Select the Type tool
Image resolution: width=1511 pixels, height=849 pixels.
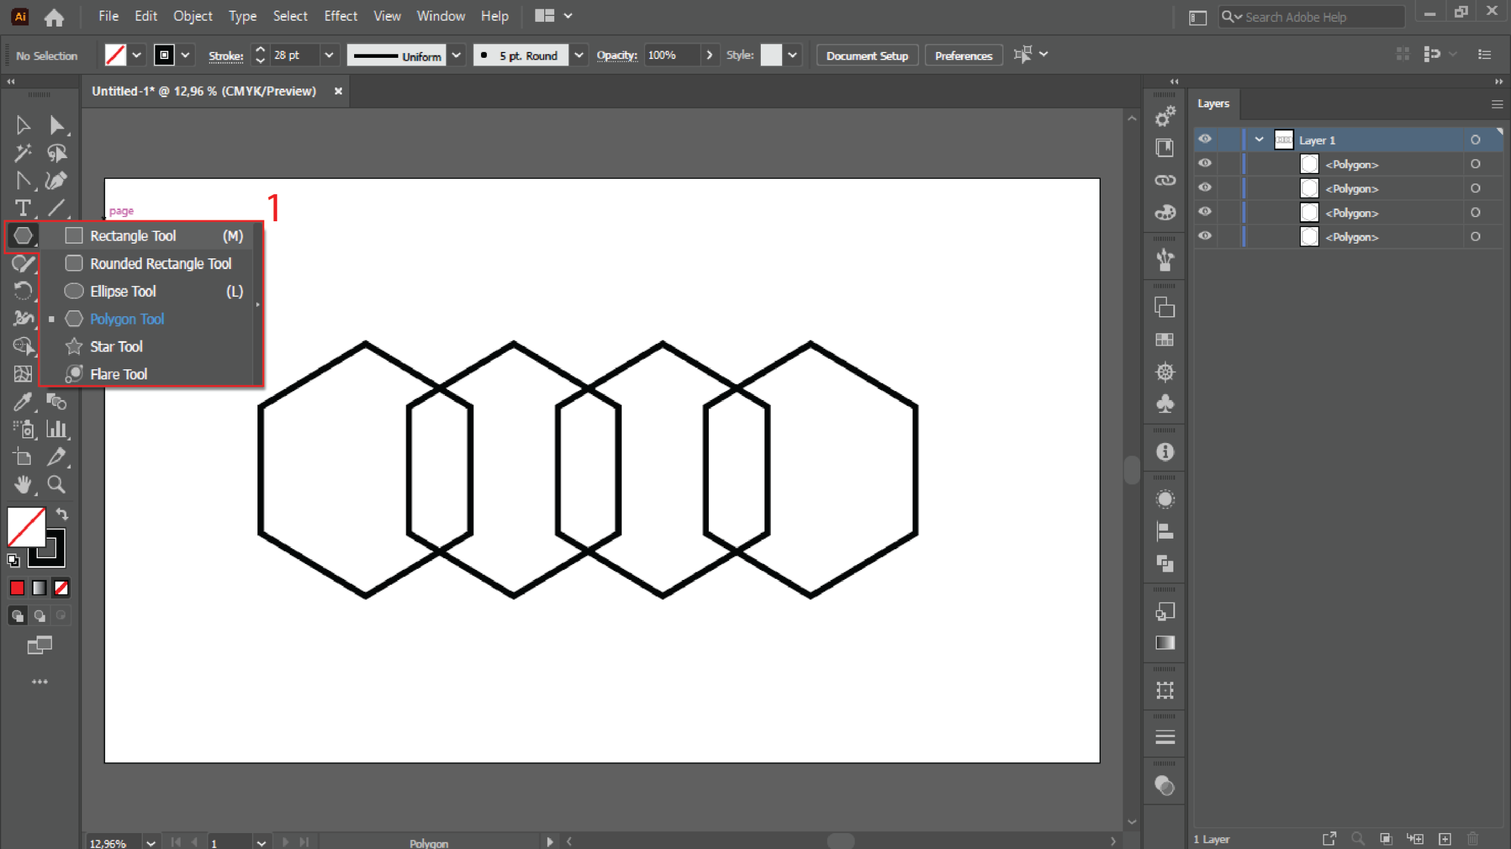(x=23, y=208)
